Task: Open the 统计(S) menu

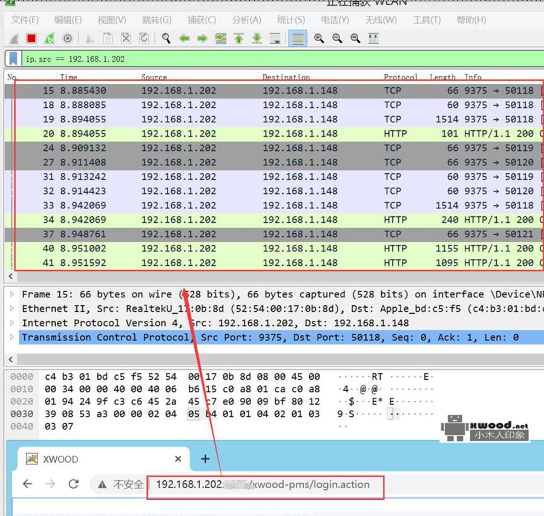Action: [290, 20]
